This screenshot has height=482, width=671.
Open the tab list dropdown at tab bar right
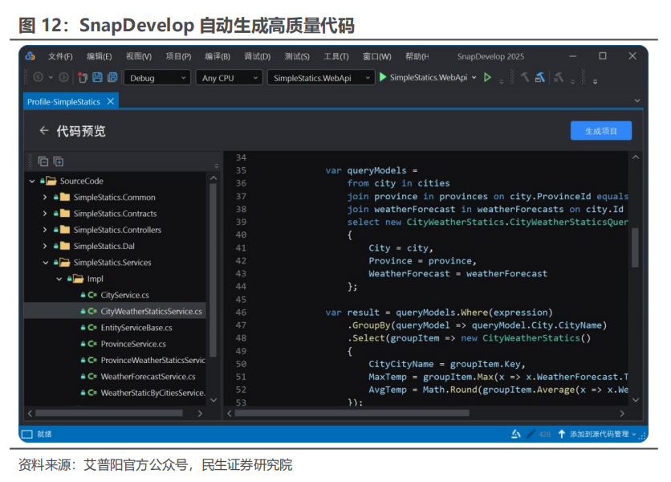(x=637, y=100)
